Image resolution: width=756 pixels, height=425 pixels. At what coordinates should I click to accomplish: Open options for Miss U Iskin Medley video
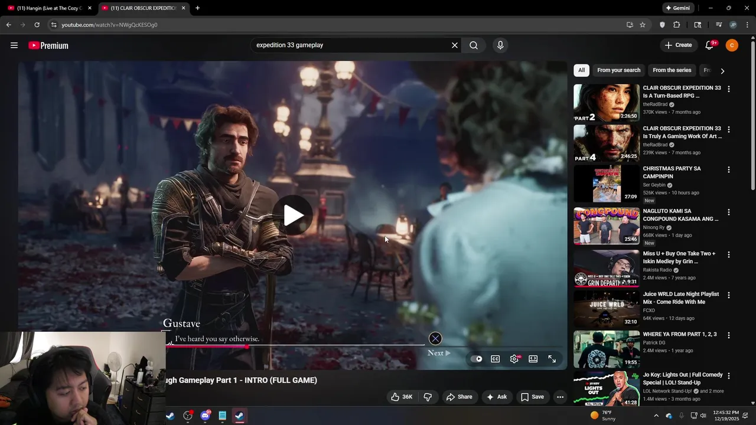(x=729, y=254)
